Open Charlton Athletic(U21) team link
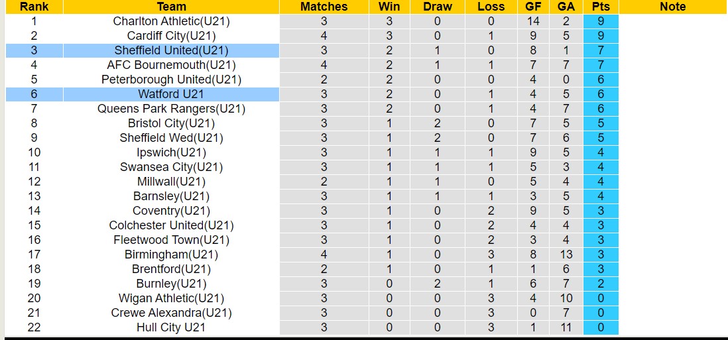Viewport: 728px width, 340px height. 171,21
